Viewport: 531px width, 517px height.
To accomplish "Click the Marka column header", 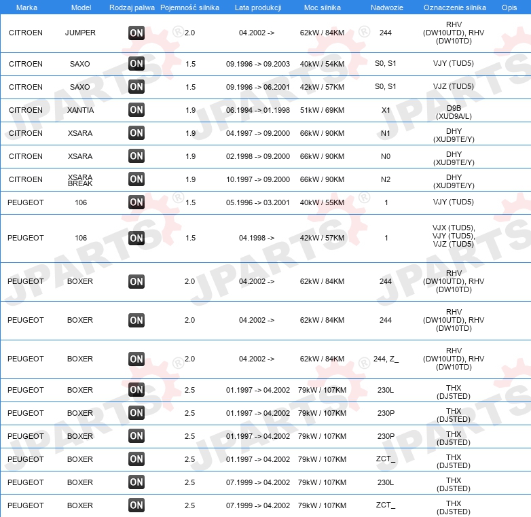I will pos(26,7).
